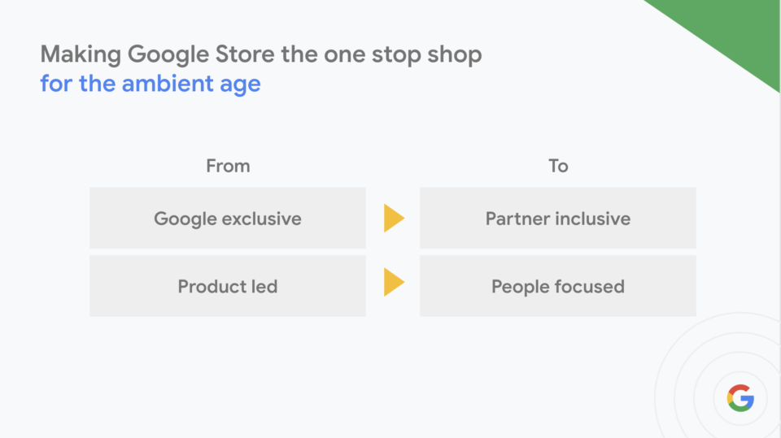This screenshot has height=438, width=781.
Task: Click the word Store in the title
Action: [245, 54]
